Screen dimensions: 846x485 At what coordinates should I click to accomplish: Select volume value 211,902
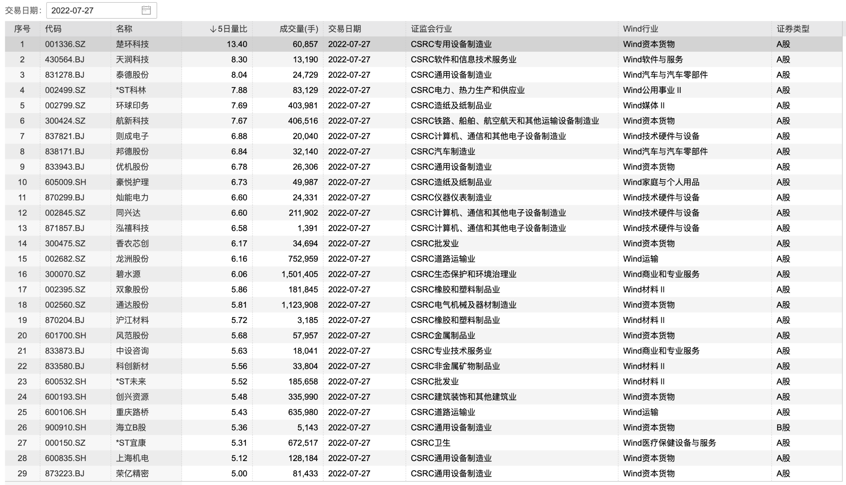[x=303, y=213]
